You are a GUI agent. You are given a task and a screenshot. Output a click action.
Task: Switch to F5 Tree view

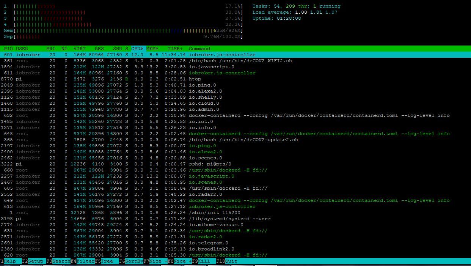(x=107, y=261)
